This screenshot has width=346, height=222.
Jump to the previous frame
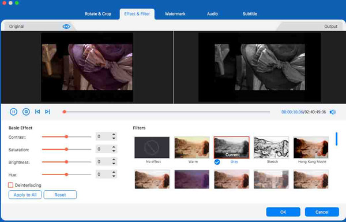coord(37,112)
